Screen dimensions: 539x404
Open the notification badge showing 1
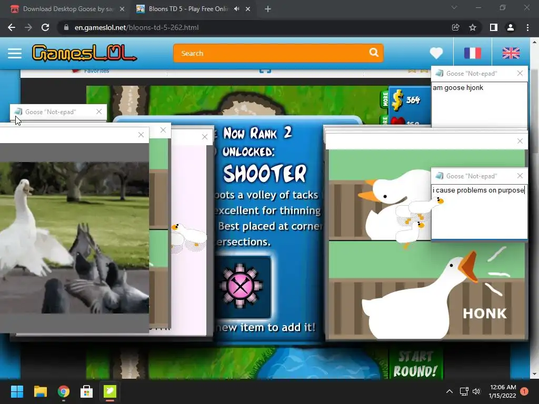coord(524,391)
